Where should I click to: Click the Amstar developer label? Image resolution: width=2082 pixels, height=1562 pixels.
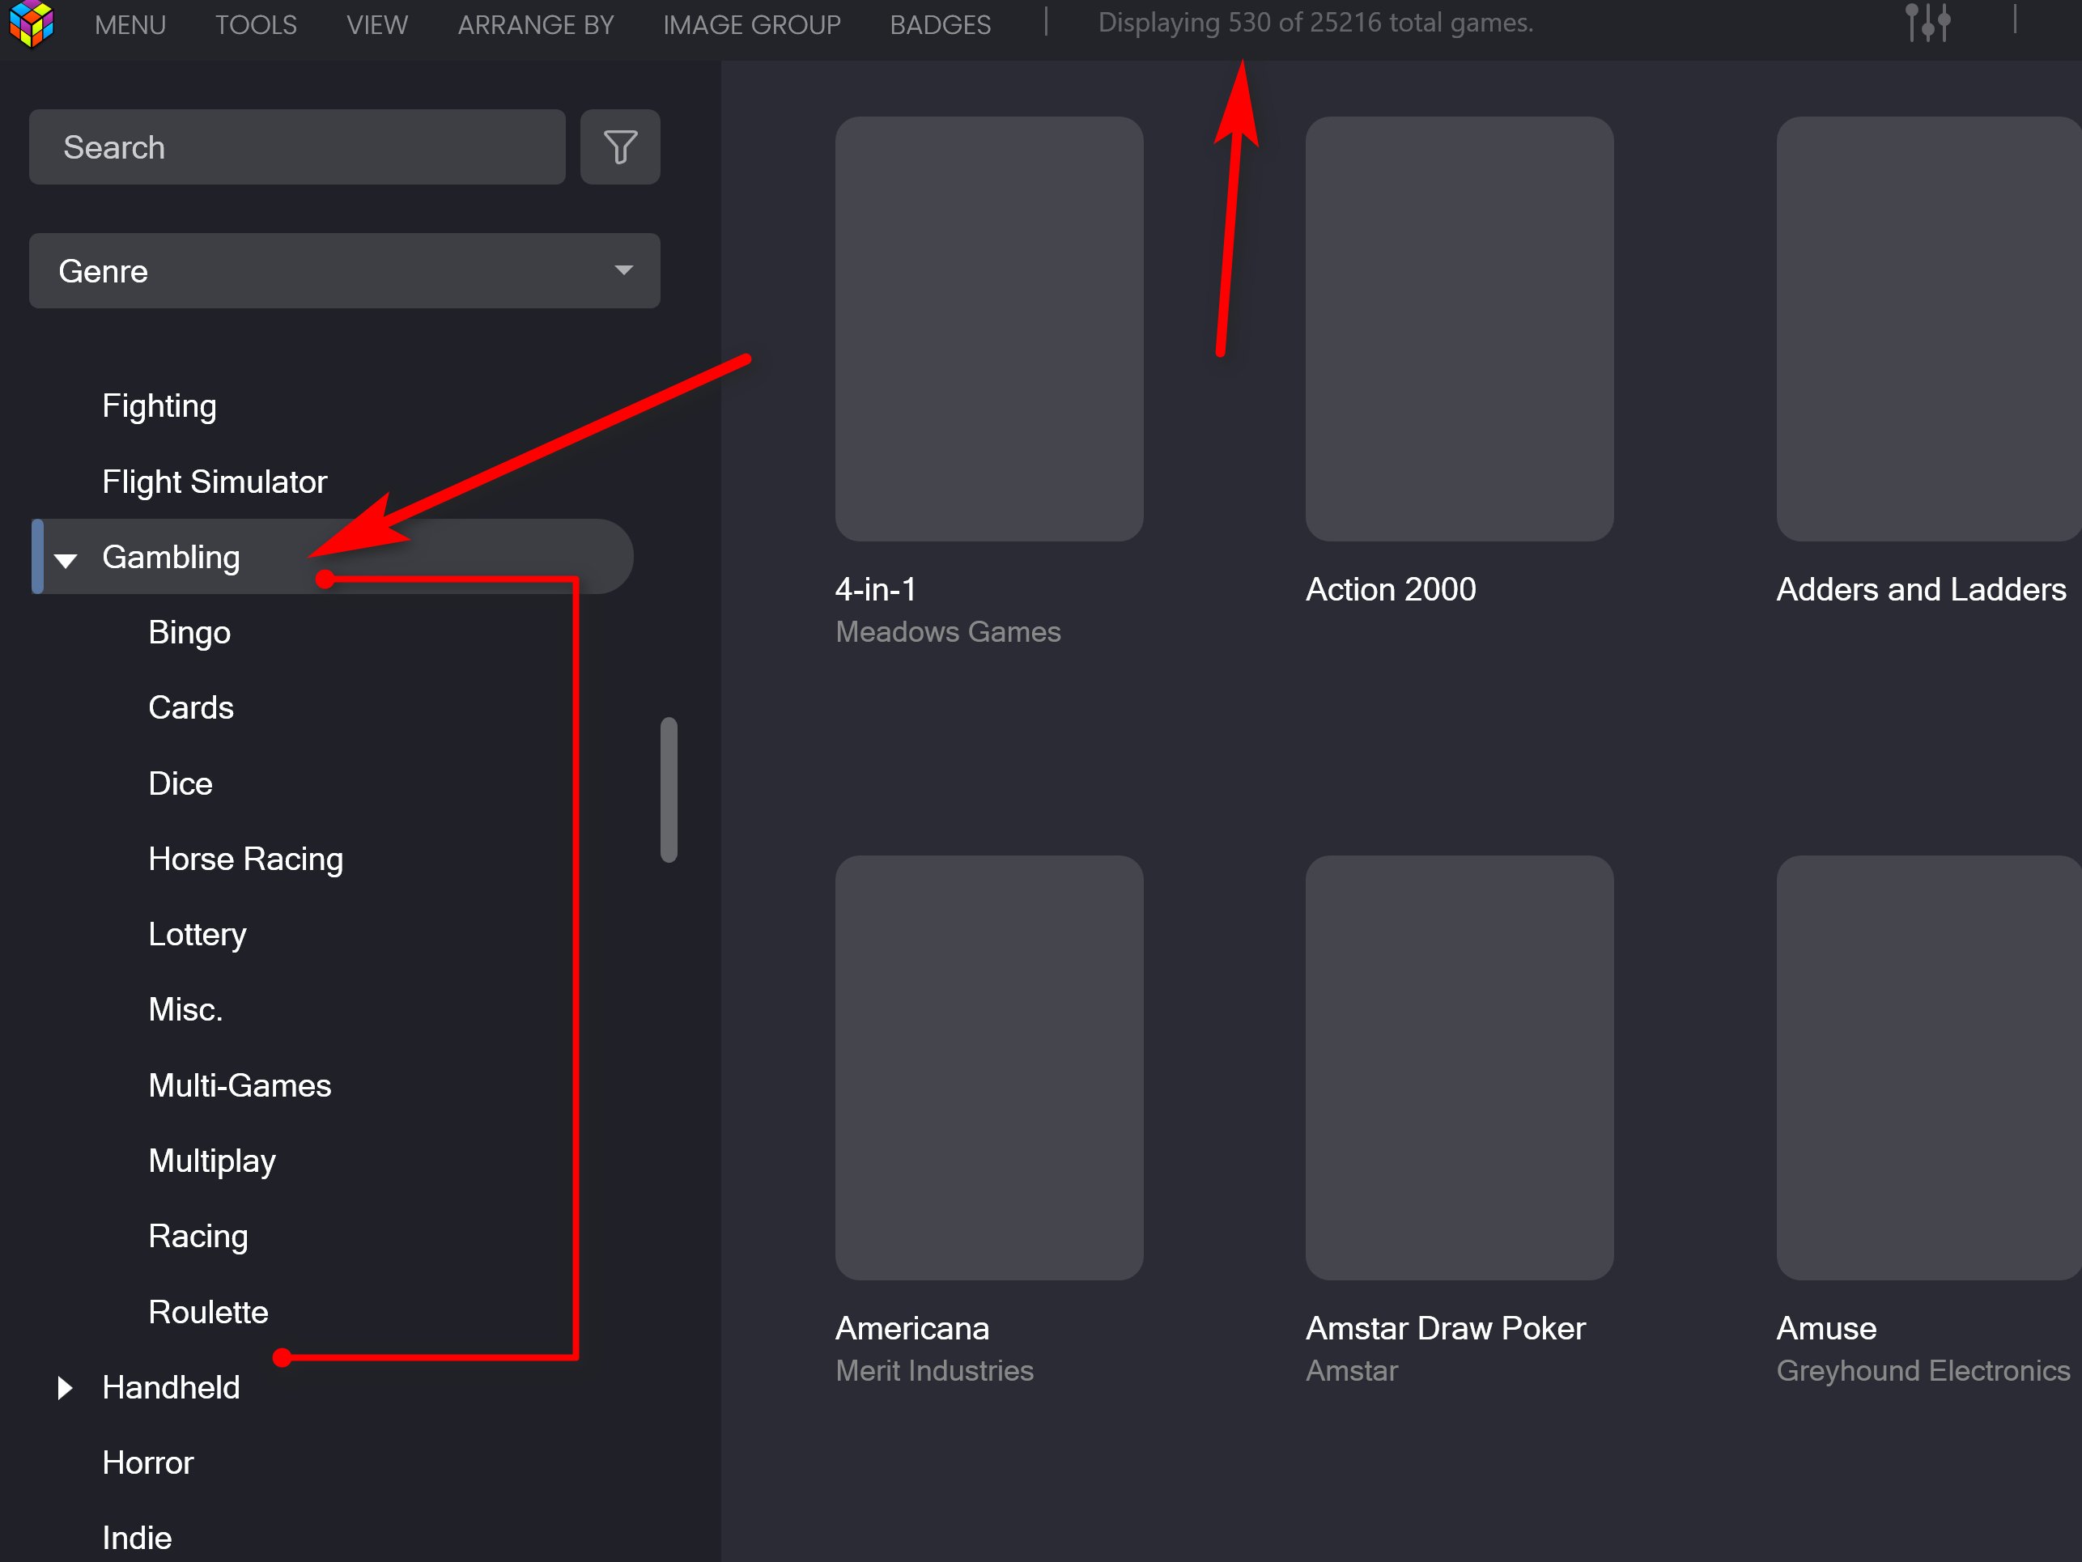point(1352,1371)
